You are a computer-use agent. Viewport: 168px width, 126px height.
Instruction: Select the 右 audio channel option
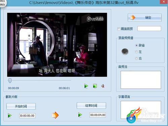[136, 58]
